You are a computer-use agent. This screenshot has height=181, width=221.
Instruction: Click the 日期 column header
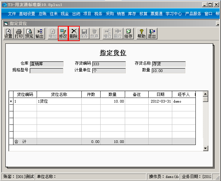160,94
